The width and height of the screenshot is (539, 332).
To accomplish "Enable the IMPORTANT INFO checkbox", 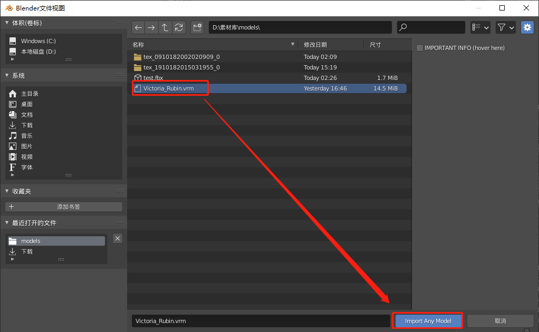I will pyautogui.click(x=419, y=47).
